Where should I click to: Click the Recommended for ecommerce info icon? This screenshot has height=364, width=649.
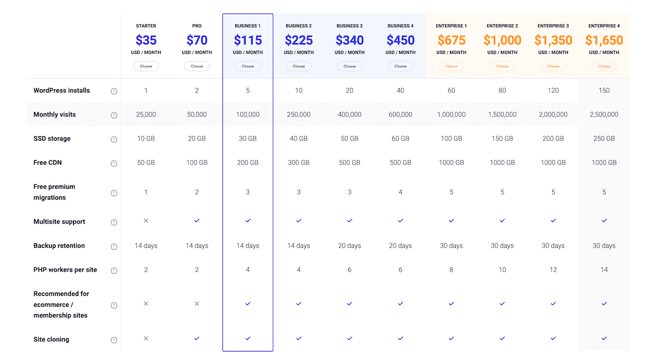[x=114, y=305]
